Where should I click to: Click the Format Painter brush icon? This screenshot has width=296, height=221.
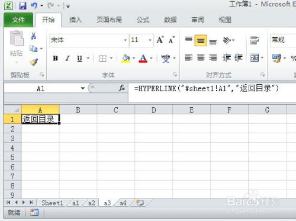click(34, 62)
